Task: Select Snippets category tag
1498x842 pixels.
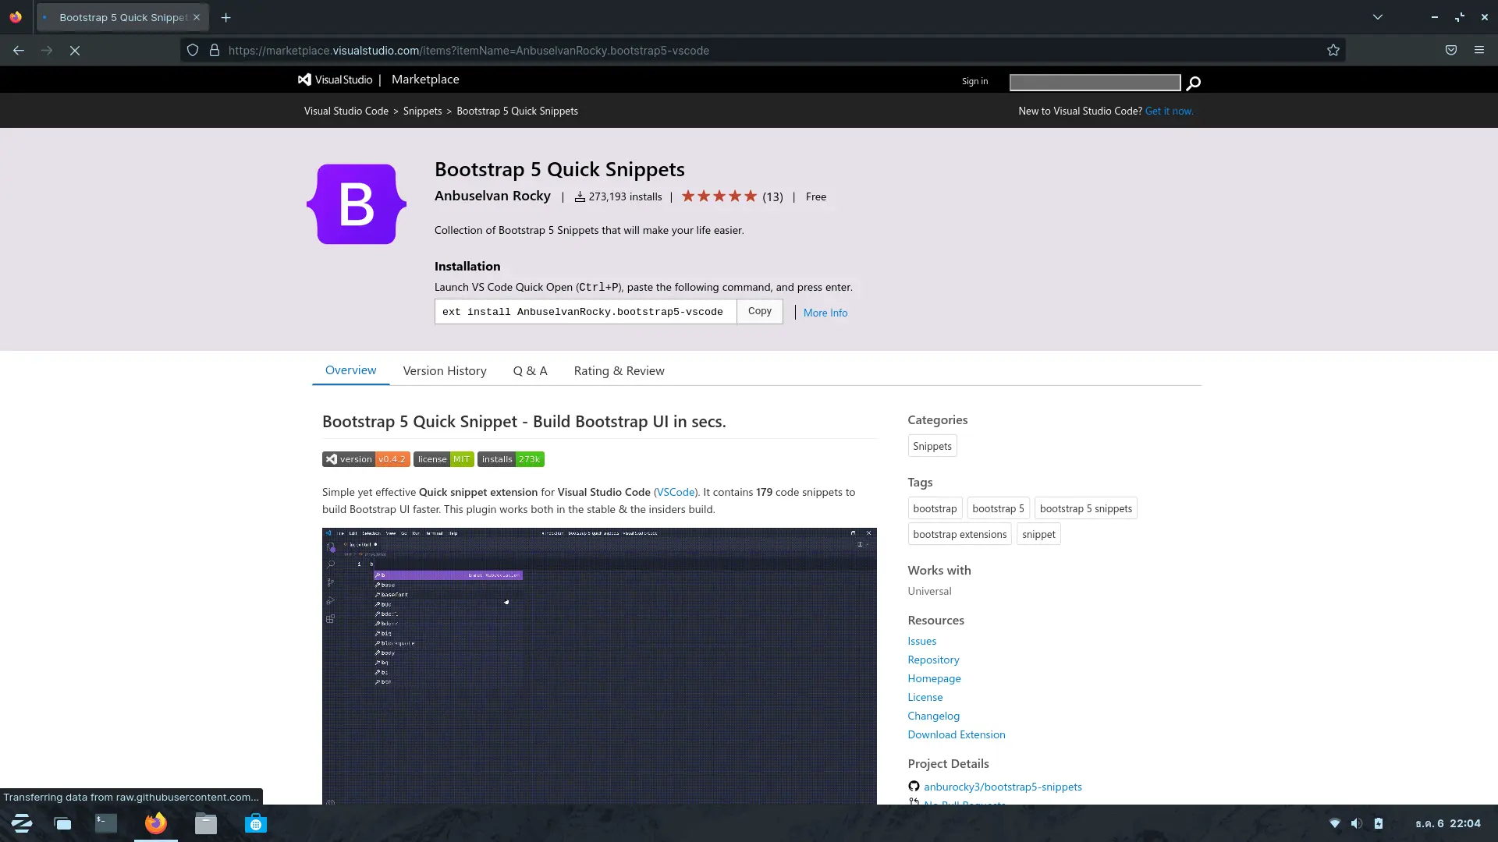Action: pos(932,446)
